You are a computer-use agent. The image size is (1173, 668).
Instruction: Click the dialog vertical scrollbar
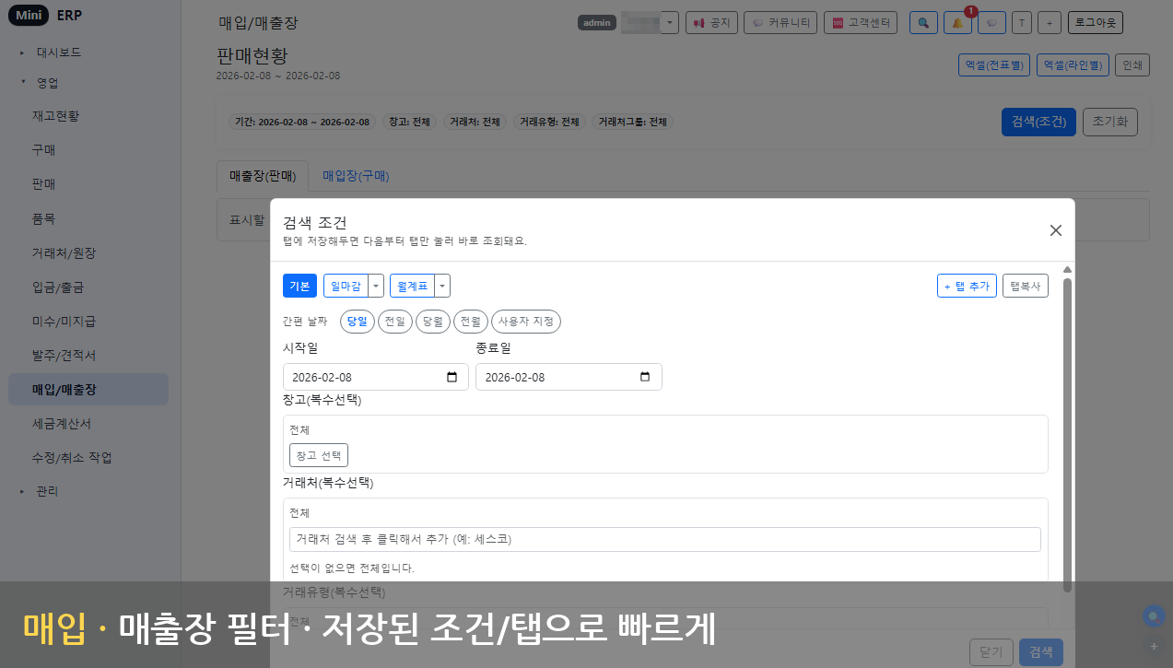point(1068,433)
